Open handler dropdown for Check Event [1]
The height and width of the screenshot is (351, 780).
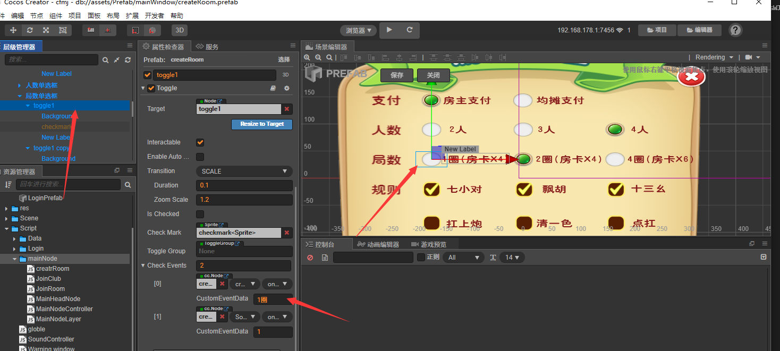(x=277, y=317)
